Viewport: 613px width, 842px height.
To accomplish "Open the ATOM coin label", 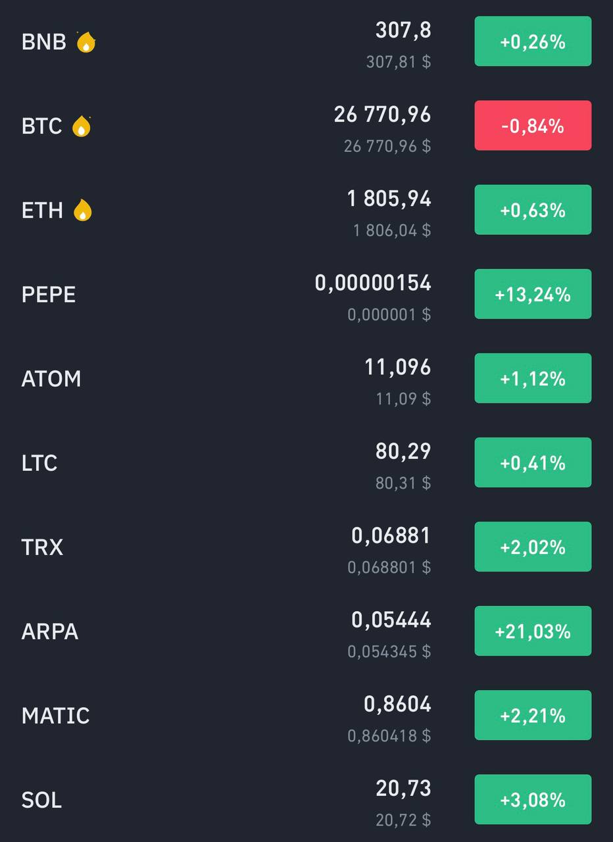I will [x=51, y=379].
